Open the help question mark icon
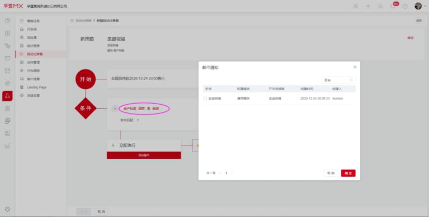 click(x=405, y=6)
